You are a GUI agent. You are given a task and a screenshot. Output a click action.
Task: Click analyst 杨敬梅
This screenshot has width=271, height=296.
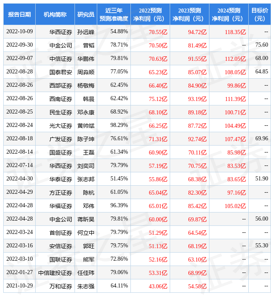(86, 86)
